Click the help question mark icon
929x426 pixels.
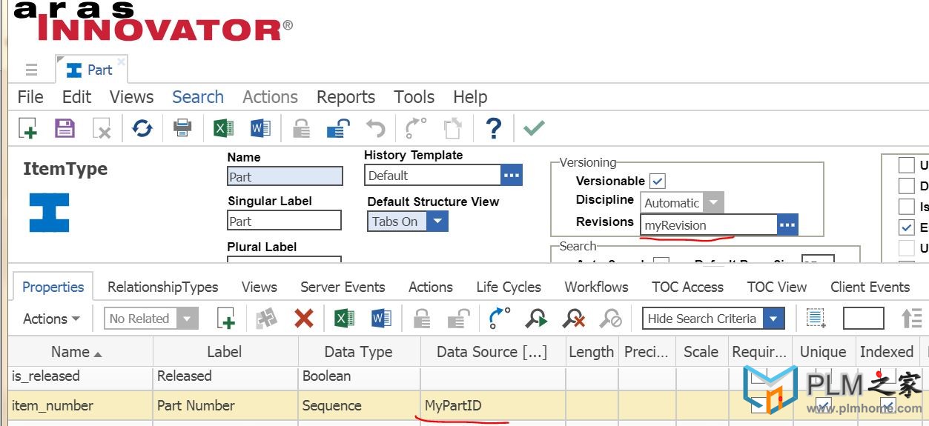(x=494, y=128)
